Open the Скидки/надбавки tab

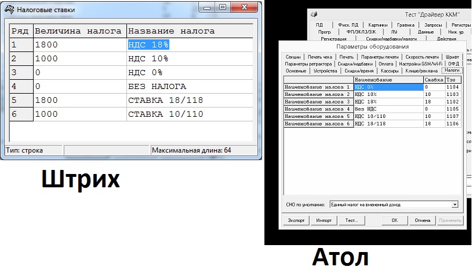tap(355, 64)
